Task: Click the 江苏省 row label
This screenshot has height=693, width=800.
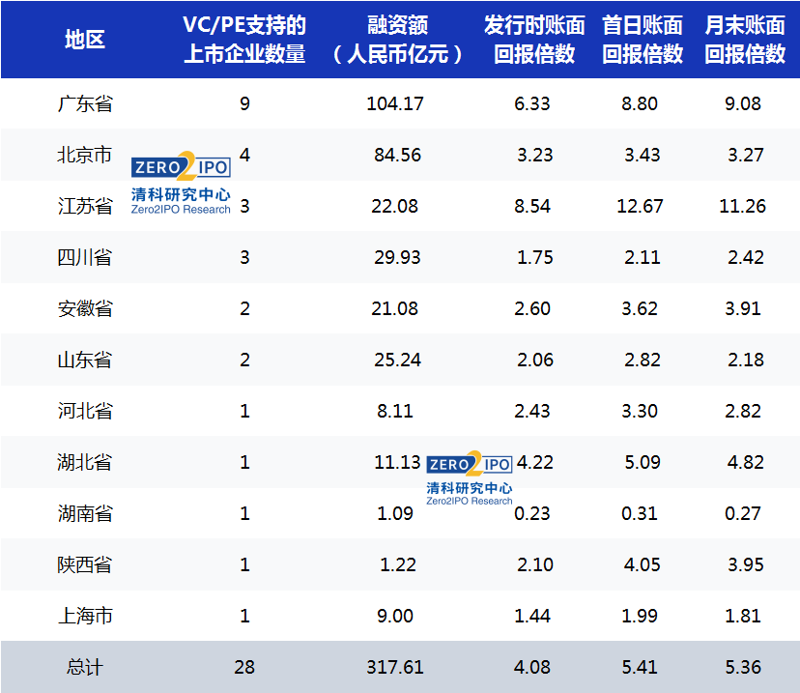Action: click(85, 206)
